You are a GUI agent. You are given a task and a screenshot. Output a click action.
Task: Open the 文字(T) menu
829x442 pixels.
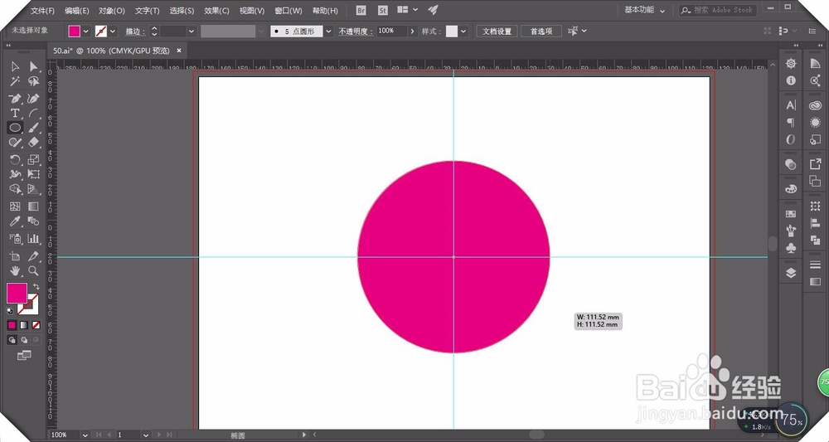[x=147, y=11]
